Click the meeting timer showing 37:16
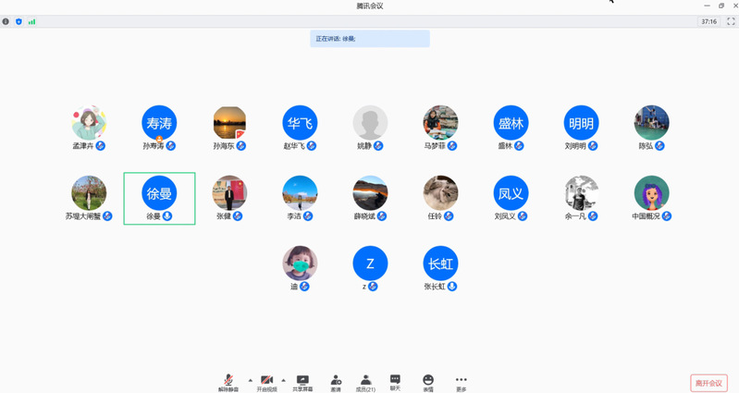 (708, 21)
